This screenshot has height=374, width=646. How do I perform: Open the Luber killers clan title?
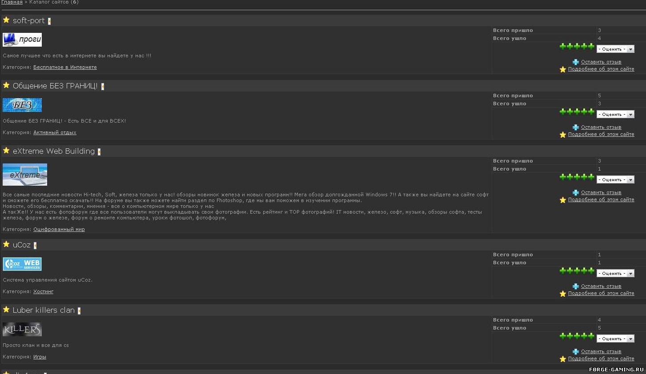(x=44, y=310)
